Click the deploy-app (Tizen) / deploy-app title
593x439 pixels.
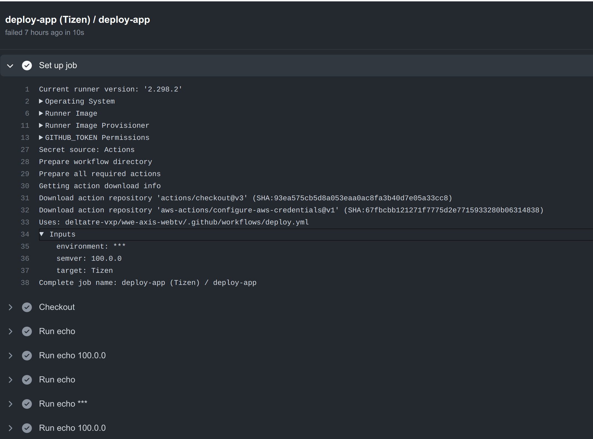coord(78,19)
